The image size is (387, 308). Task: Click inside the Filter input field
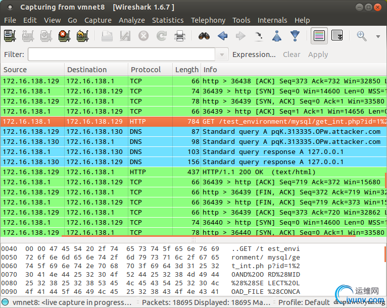[121, 55]
